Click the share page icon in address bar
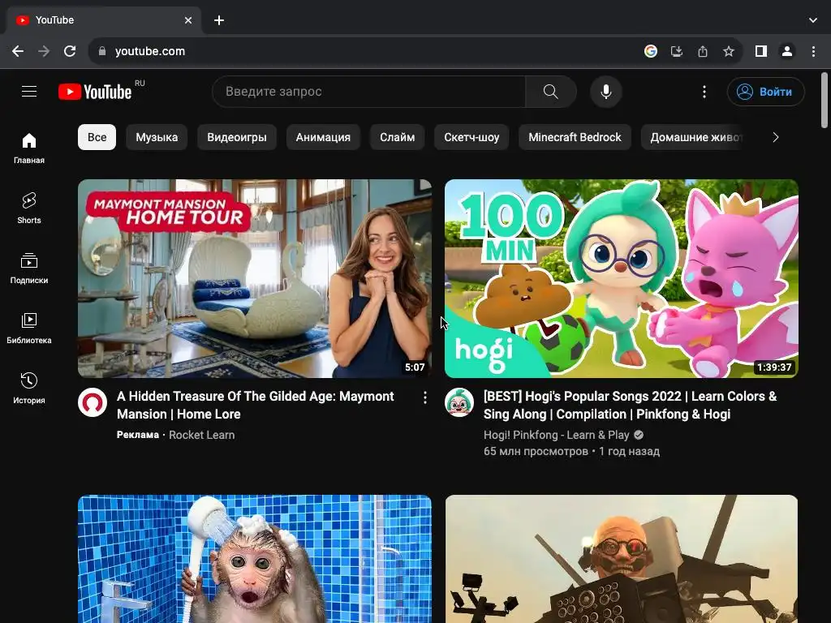Screen dimensions: 831x623 (702, 51)
